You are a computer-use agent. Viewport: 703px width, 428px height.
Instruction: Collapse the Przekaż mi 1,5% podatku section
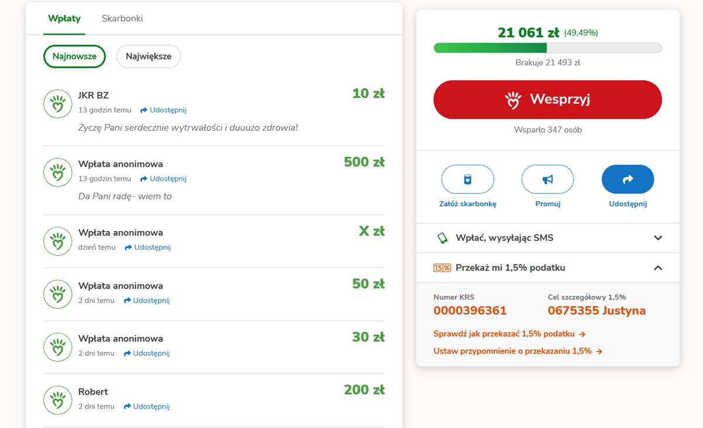click(658, 268)
